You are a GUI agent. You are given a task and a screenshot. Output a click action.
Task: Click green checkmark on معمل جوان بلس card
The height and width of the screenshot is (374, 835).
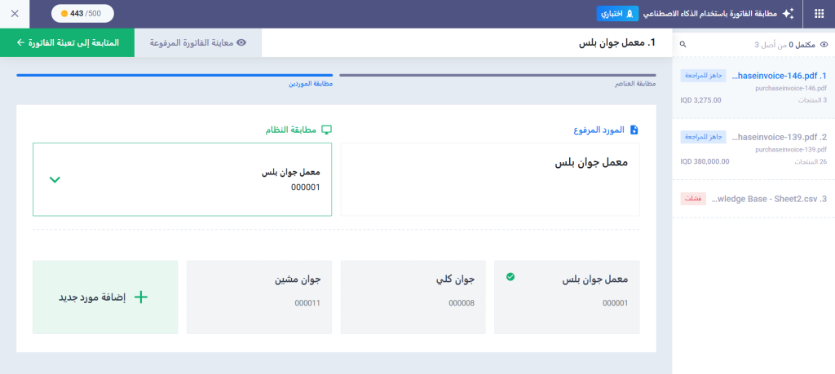point(510,277)
